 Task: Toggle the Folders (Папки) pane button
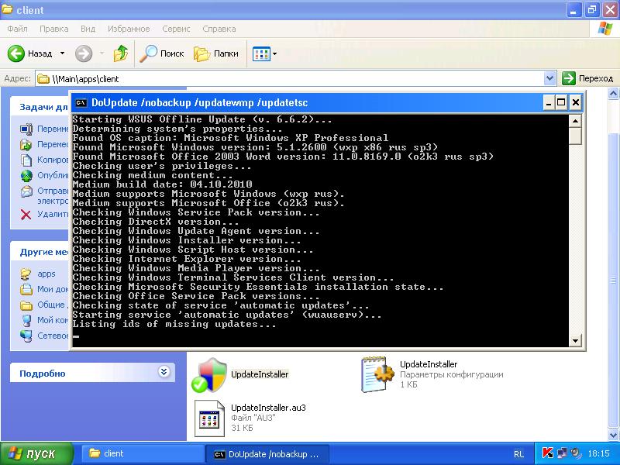(216, 53)
